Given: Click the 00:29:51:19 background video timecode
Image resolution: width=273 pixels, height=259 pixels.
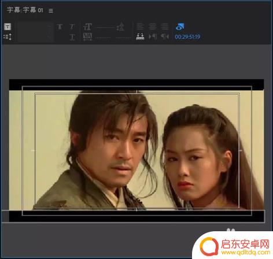Looking at the screenshot, I should click(x=187, y=37).
